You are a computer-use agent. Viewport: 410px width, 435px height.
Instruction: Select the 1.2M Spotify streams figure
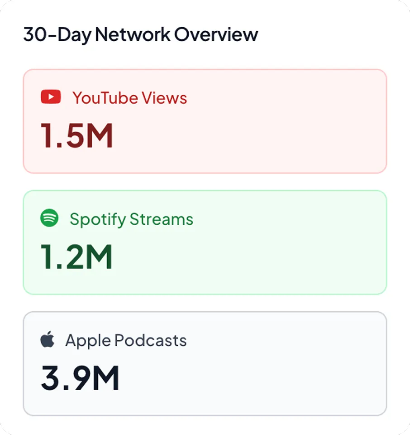76,256
